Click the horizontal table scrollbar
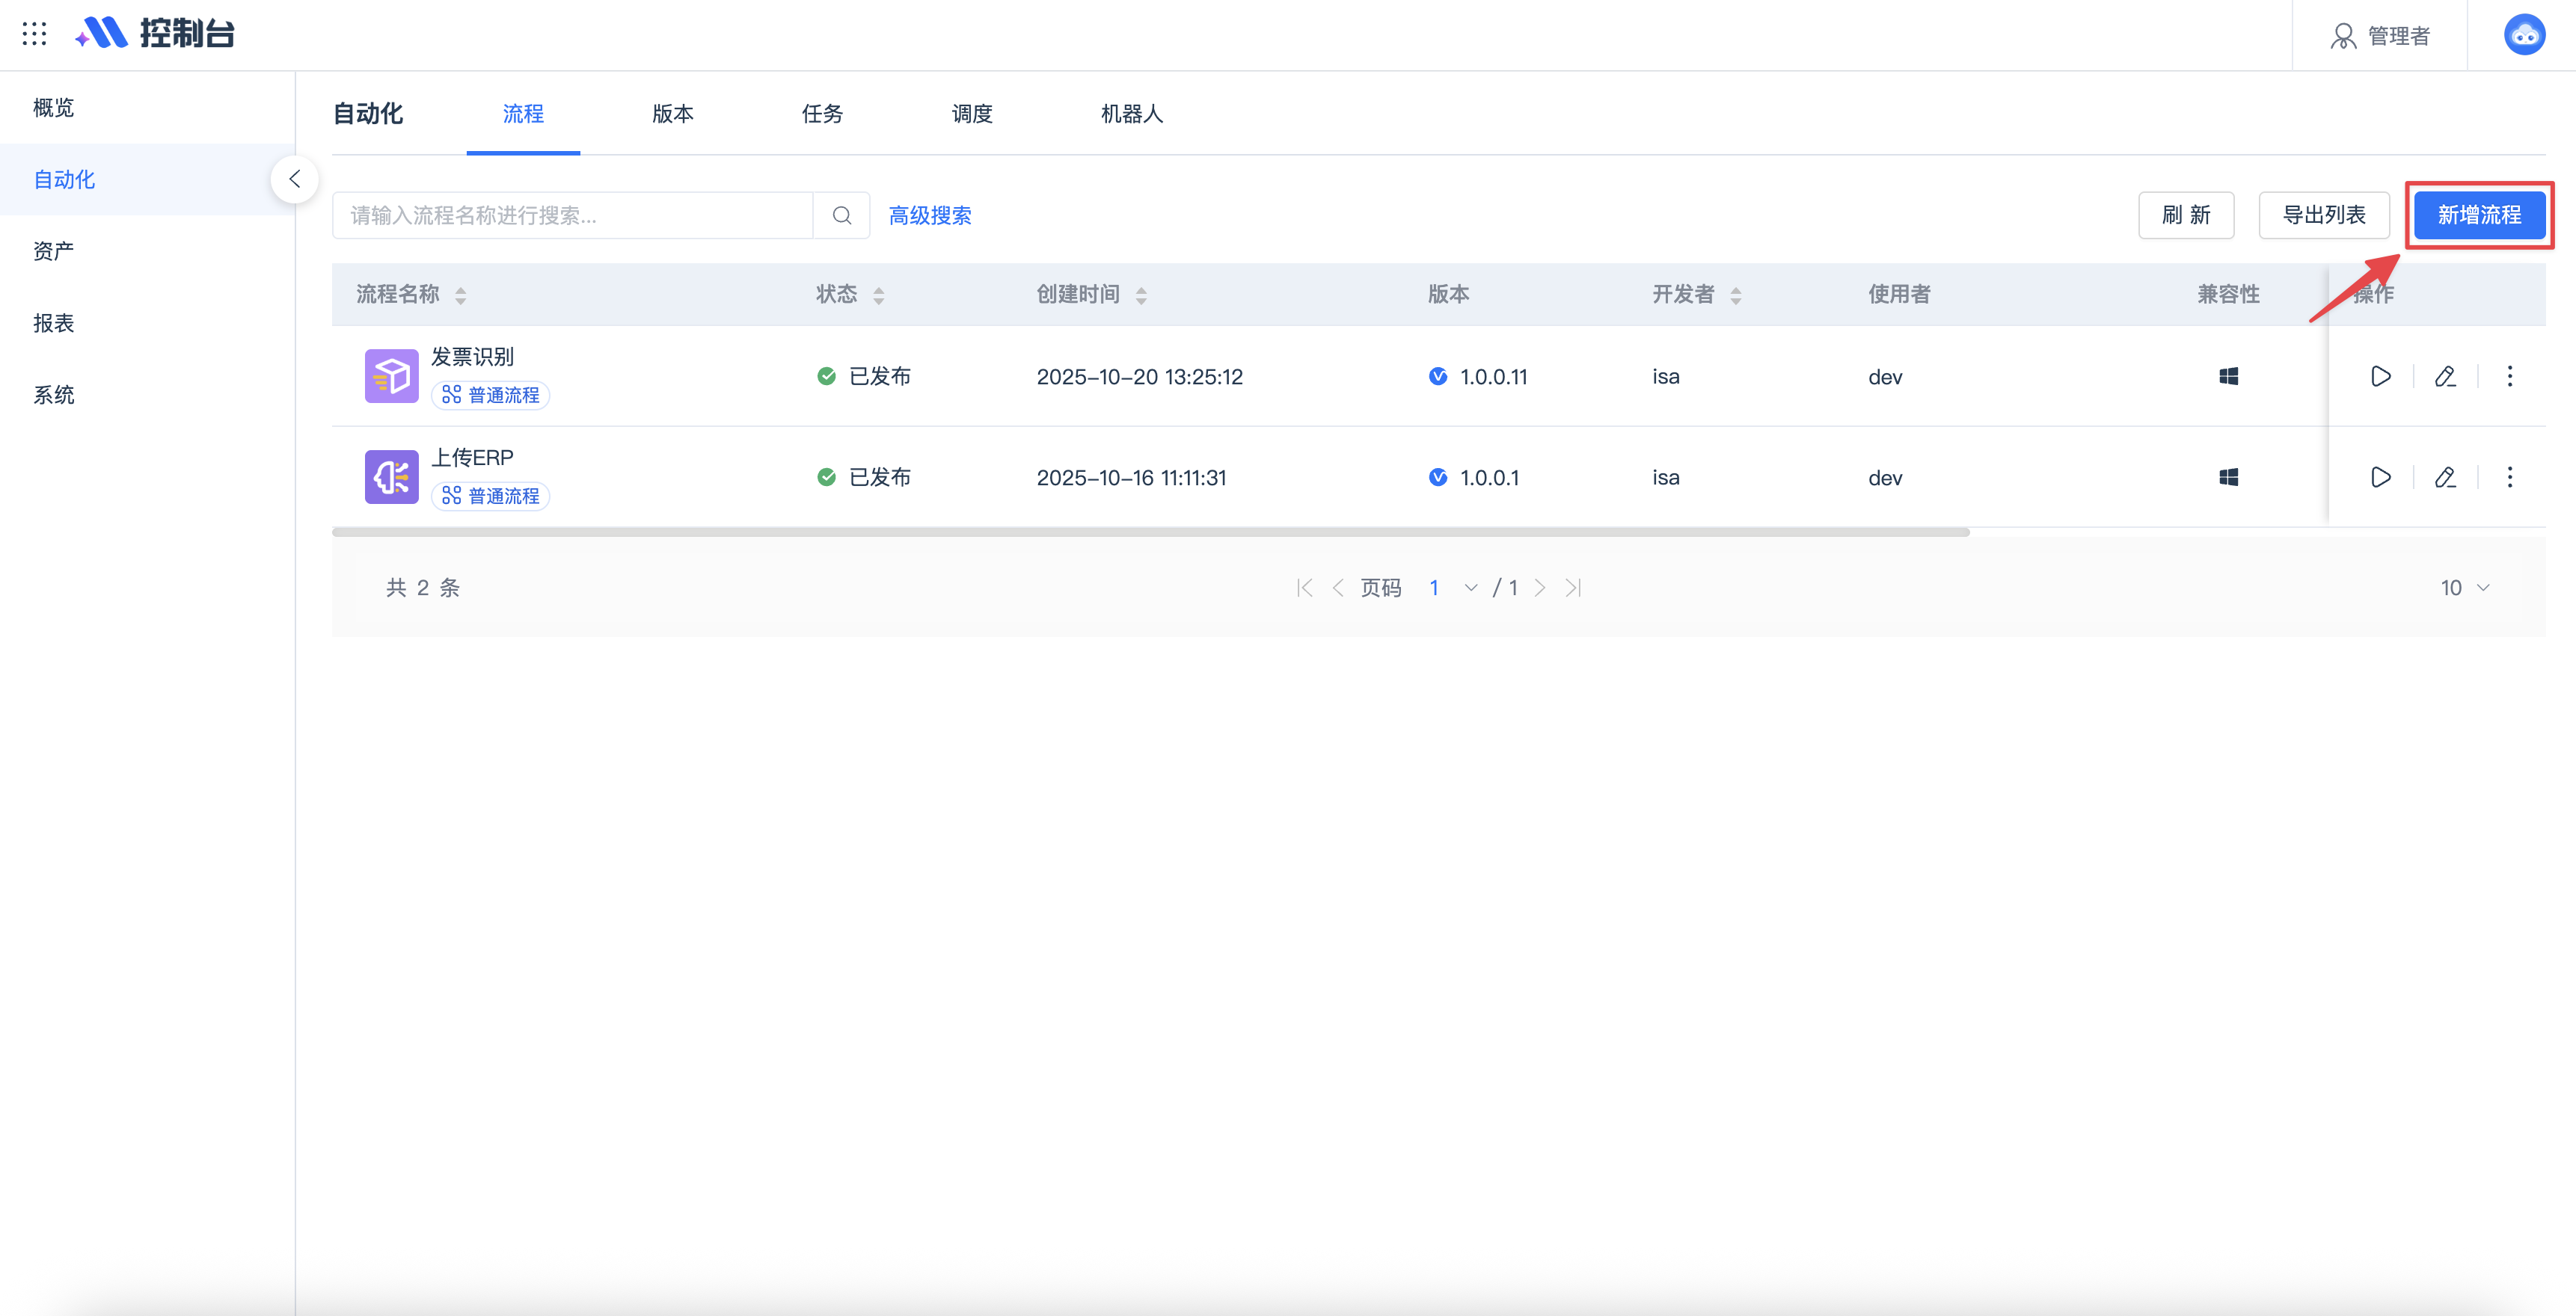The height and width of the screenshot is (1316, 2576). (x=1150, y=532)
